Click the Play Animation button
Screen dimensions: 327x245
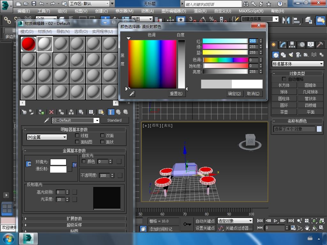coord(275,221)
